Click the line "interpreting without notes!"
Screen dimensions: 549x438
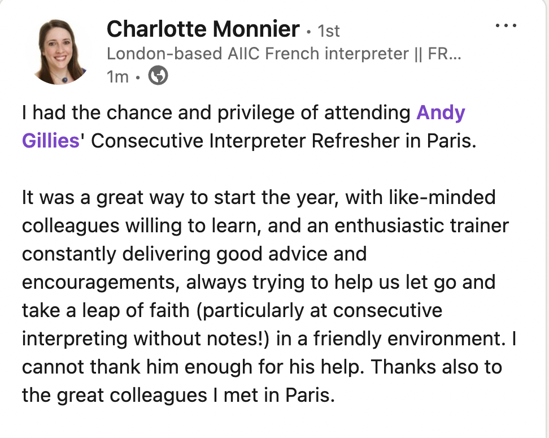pos(270,338)
